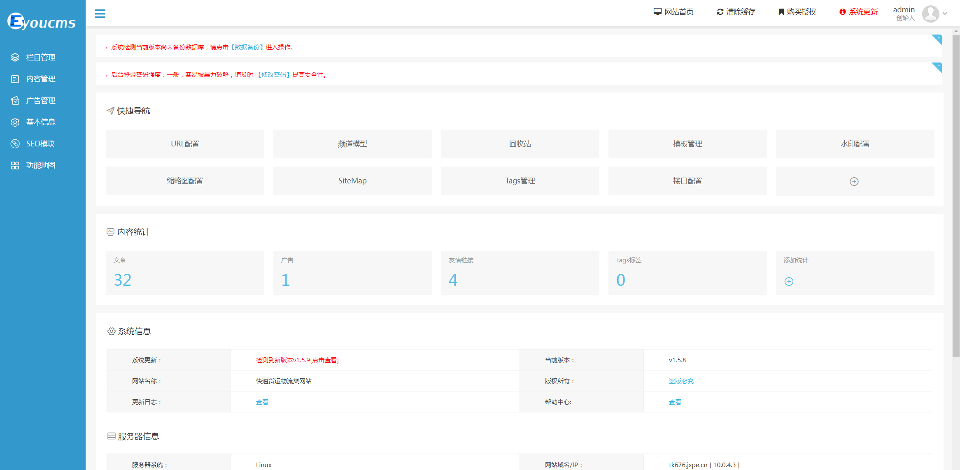The width and height of the screenshot is (960, 470).
Task: Open 功能地图 sidebar item
Action: click(40, 165)
